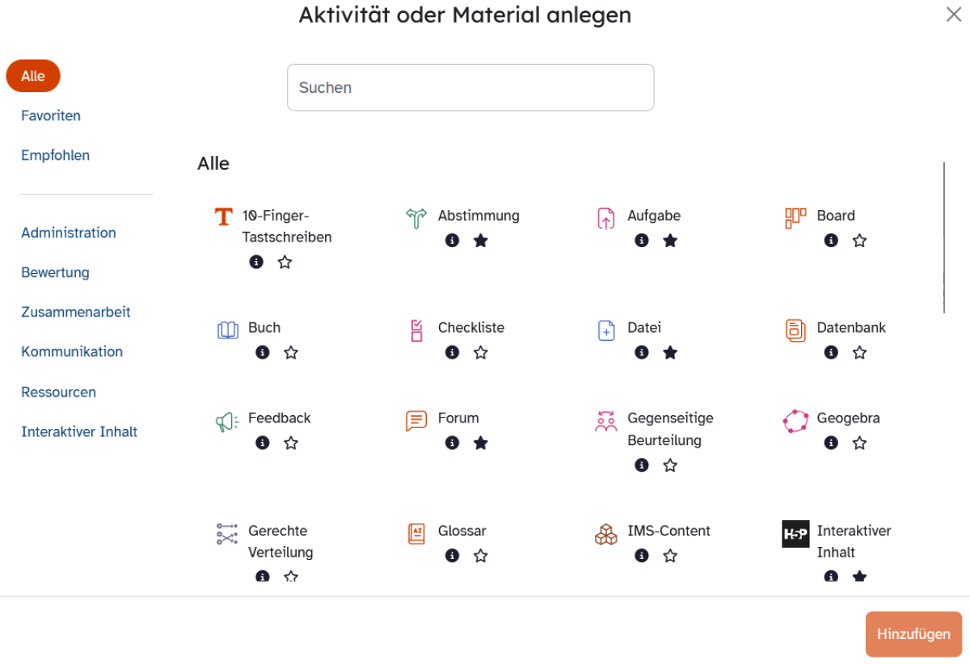Pick the Board activity icon
This screenshot has width=970, height=664.
pyautogui.click(x=795, y=218)
